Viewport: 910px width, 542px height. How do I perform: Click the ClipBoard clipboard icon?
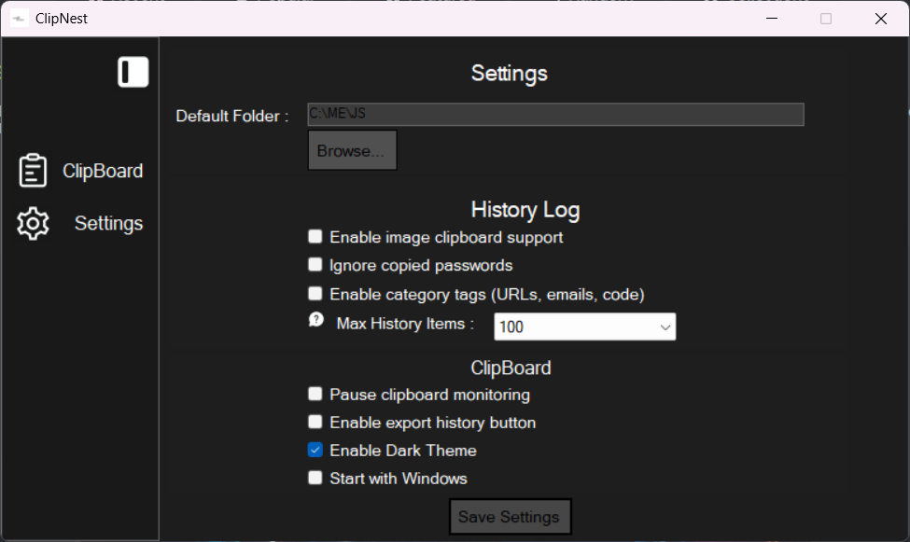[33, 171]
